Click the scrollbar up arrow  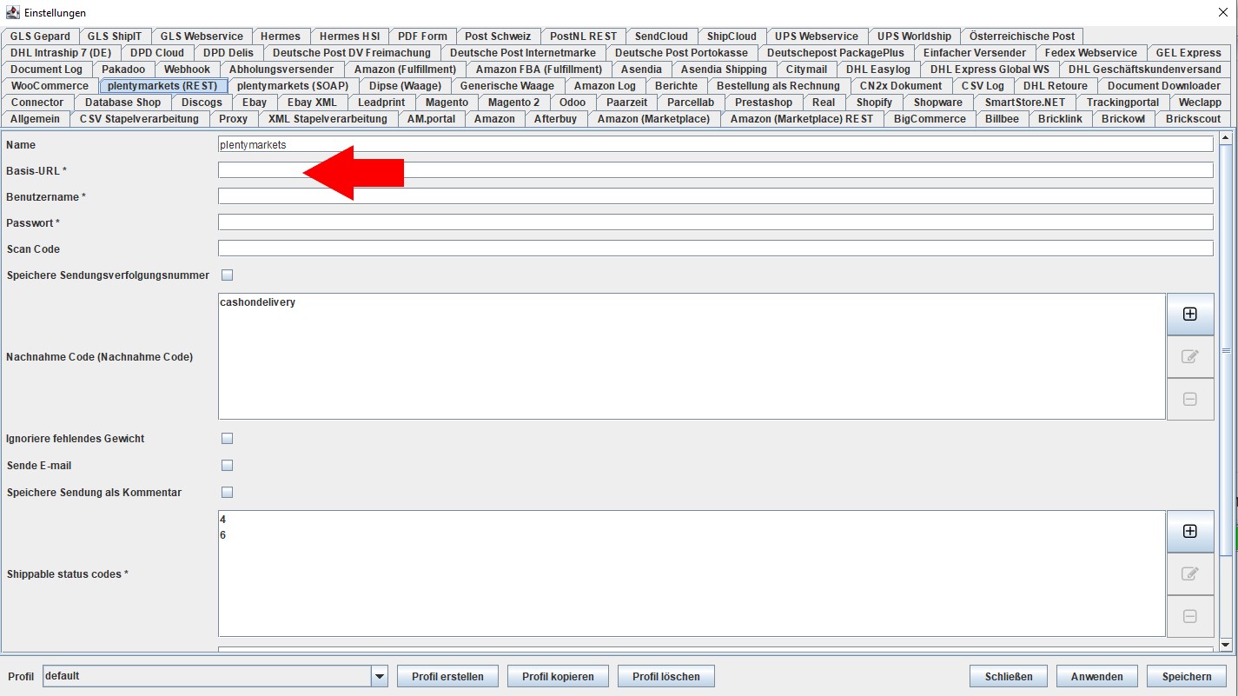(x=1226, y=137)
